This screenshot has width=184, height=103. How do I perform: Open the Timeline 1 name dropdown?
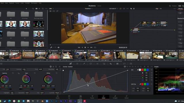pyautogui.click(x=89, y=9)
